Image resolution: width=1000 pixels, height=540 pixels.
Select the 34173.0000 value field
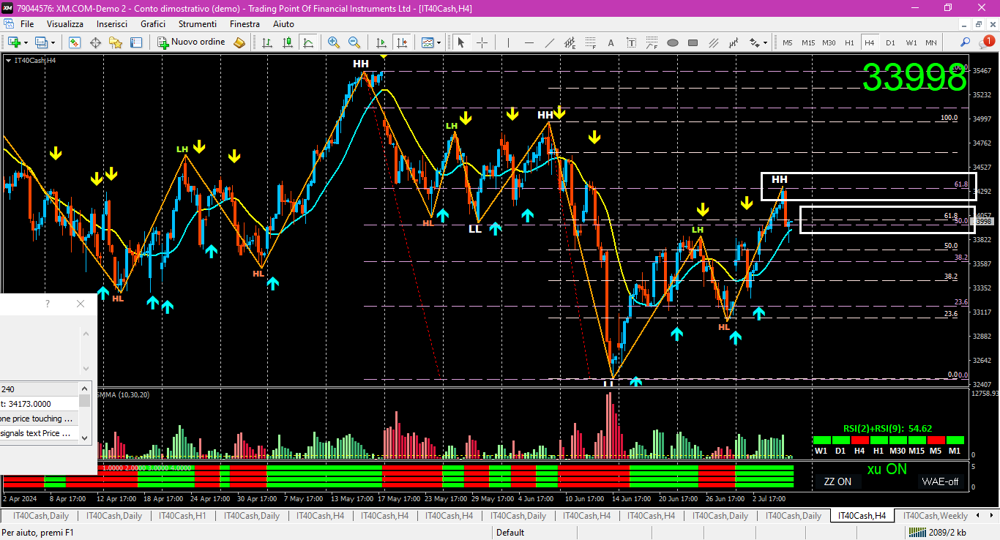click(x=40, y=404)
